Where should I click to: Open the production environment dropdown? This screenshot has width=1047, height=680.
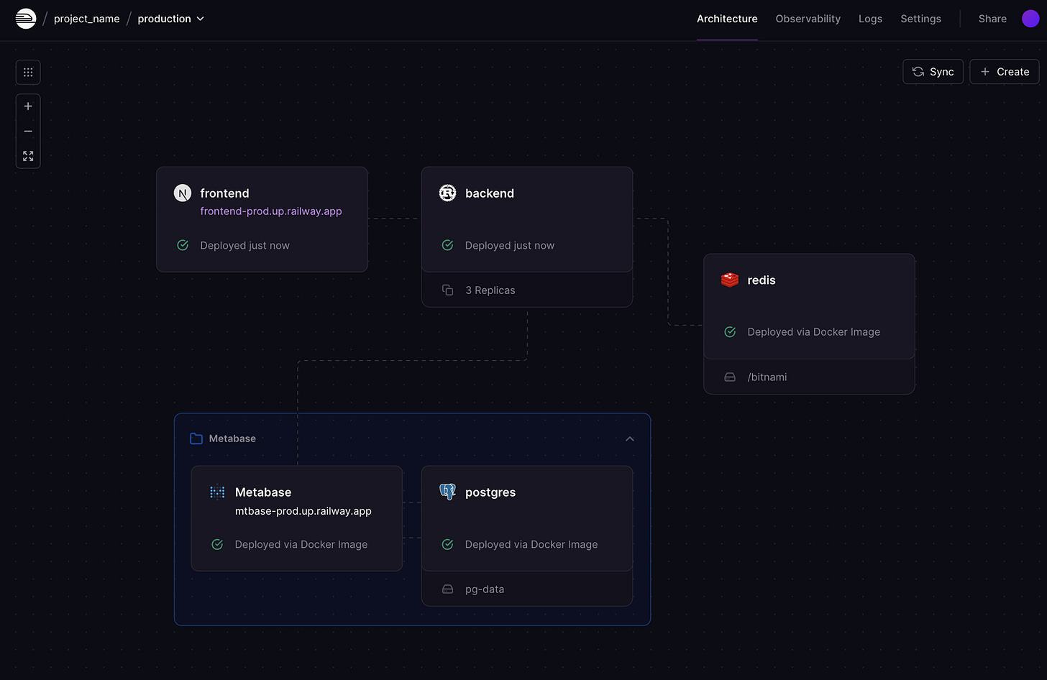[170, 19]
